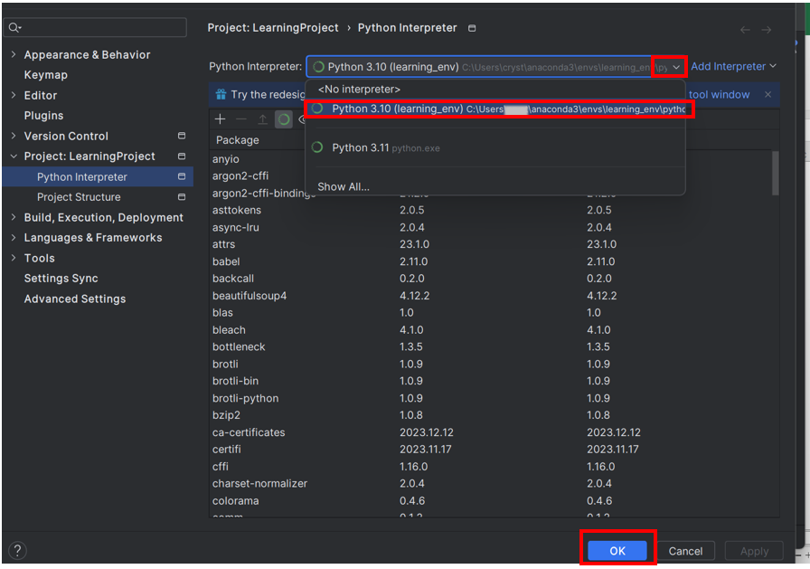Toggle the Conda package manager icon
Screen dimensions: 810x569
coord(284,119)
